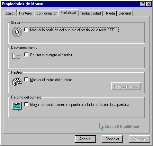Click the Aceptar button
The image size is (153, 146).
[x=85, y=139]
